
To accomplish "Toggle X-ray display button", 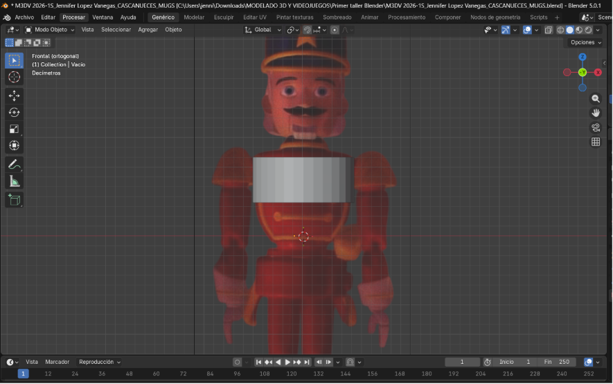I will [549, 30].
